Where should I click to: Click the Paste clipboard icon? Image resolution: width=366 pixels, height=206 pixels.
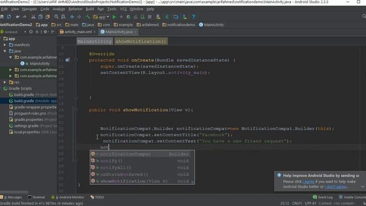(x=47, y=17)
